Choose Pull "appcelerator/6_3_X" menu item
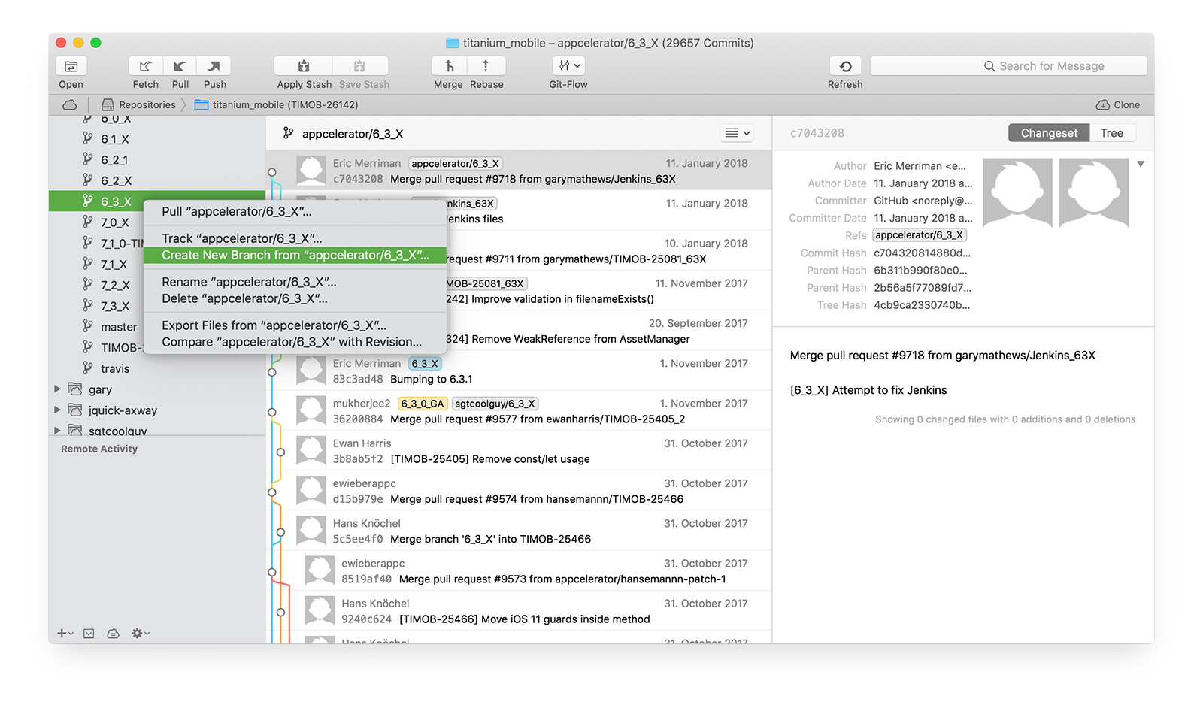Screen dimensions: 1203x708 (x=295, y=212)
